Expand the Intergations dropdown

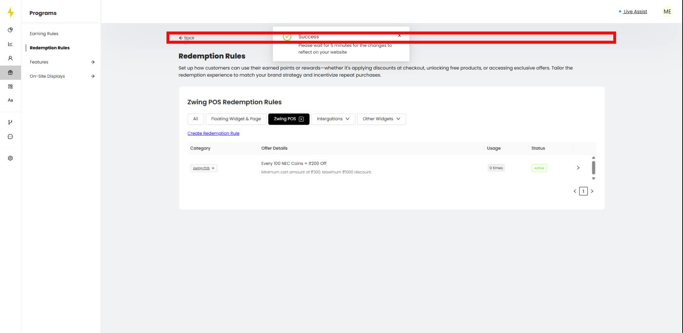coord(333,119)
